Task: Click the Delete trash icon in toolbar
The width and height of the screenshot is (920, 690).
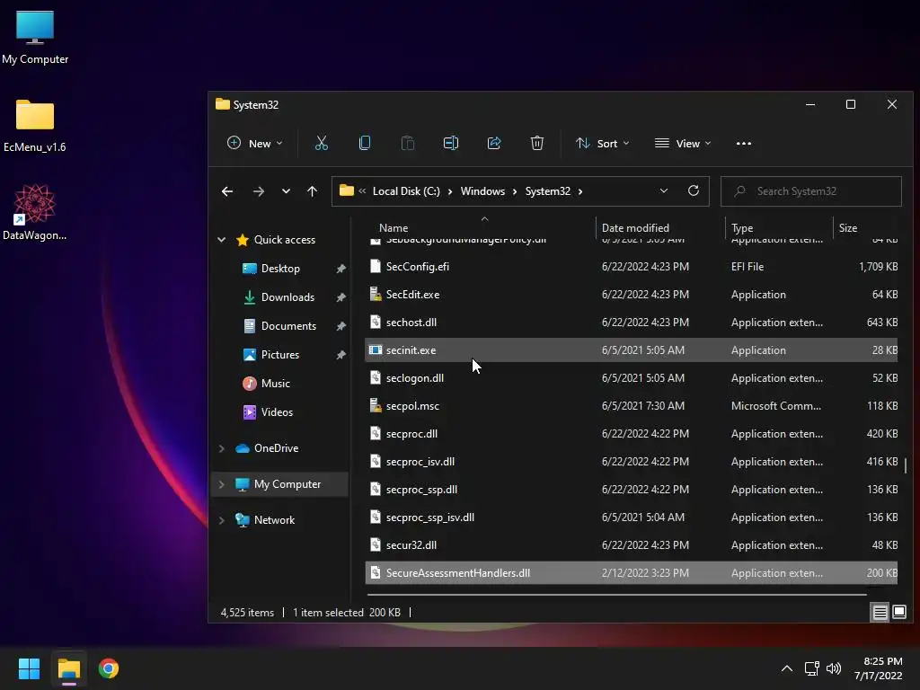Action: 537,143
